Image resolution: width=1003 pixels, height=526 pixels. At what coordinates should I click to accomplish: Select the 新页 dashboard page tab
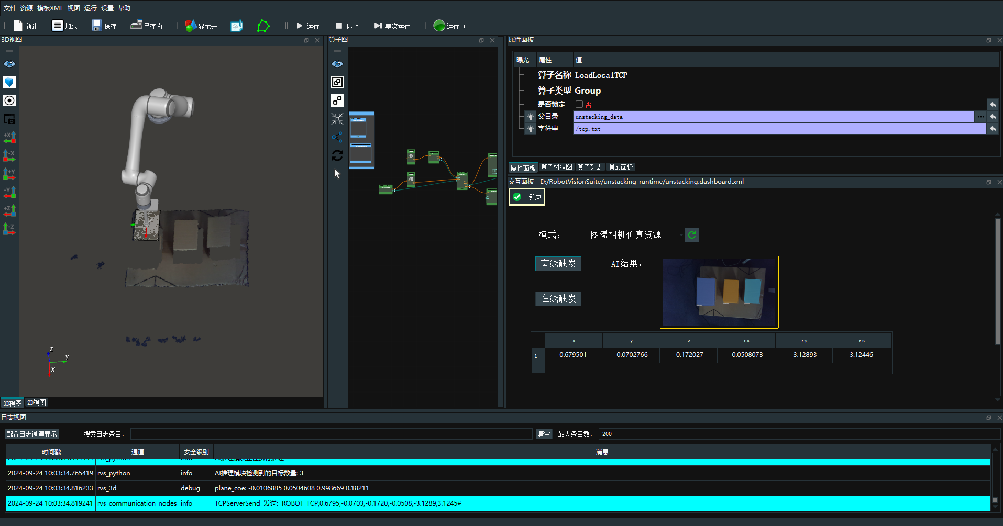tap(527, 197)
